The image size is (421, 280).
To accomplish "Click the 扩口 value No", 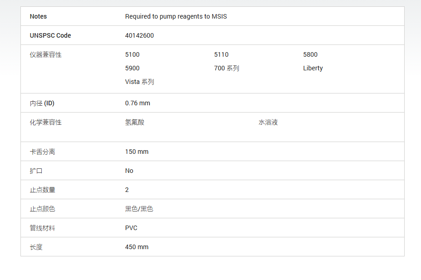I will point(129,171).
